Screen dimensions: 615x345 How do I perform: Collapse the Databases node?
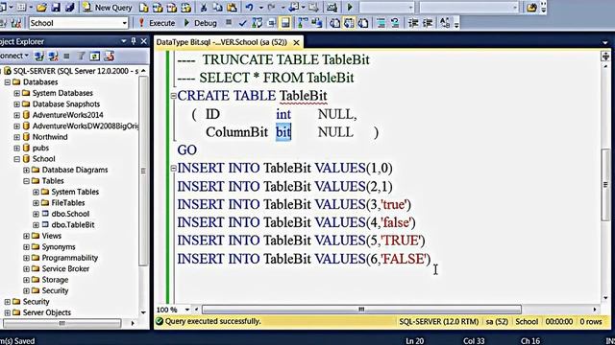tap(8, 82)
